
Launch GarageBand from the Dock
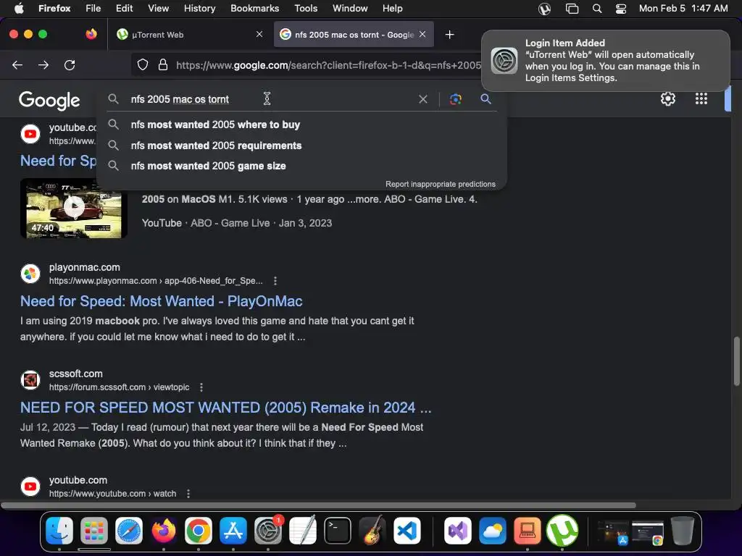point(372,531)
